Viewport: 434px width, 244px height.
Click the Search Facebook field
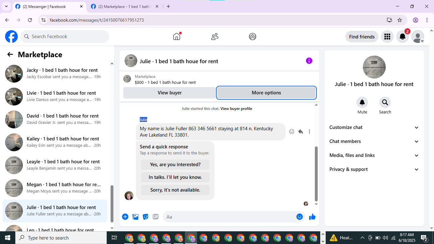[65, 37]
